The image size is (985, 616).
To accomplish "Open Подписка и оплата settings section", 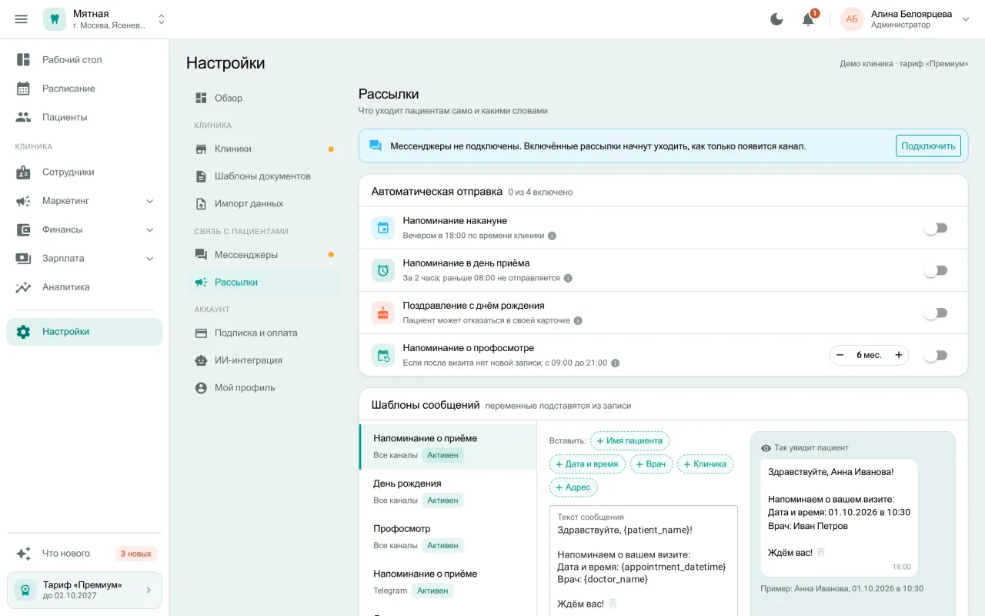I will [263, 333].
